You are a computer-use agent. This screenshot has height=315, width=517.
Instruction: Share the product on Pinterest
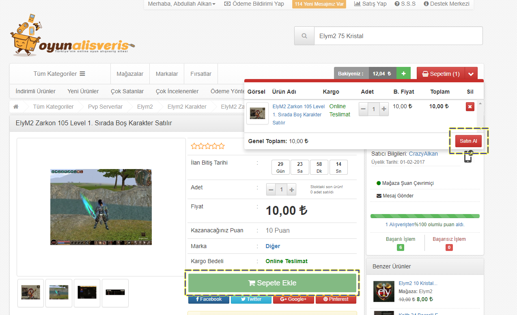pyautogui.click(x=336, y=299)
